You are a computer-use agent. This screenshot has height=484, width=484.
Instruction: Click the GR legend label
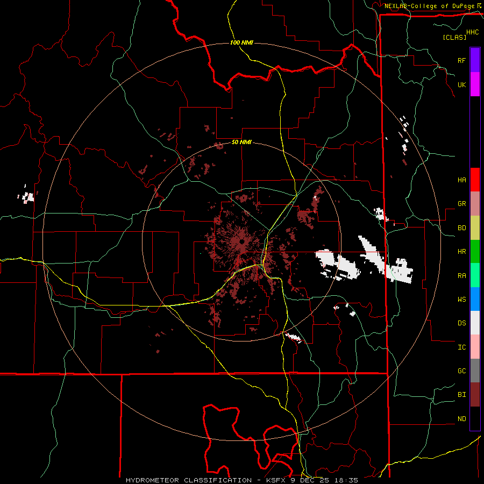pos(461,204)
